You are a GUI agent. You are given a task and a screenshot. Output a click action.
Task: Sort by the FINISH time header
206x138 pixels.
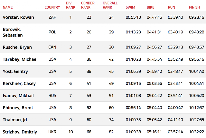point(194,7)
